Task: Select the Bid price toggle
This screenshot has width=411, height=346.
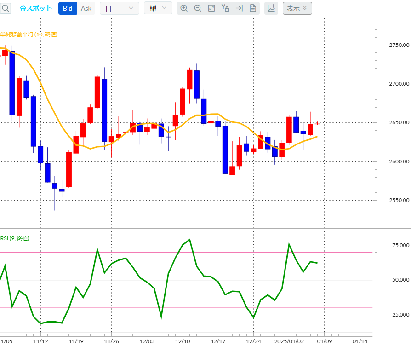Action: [x=68, y=8]
